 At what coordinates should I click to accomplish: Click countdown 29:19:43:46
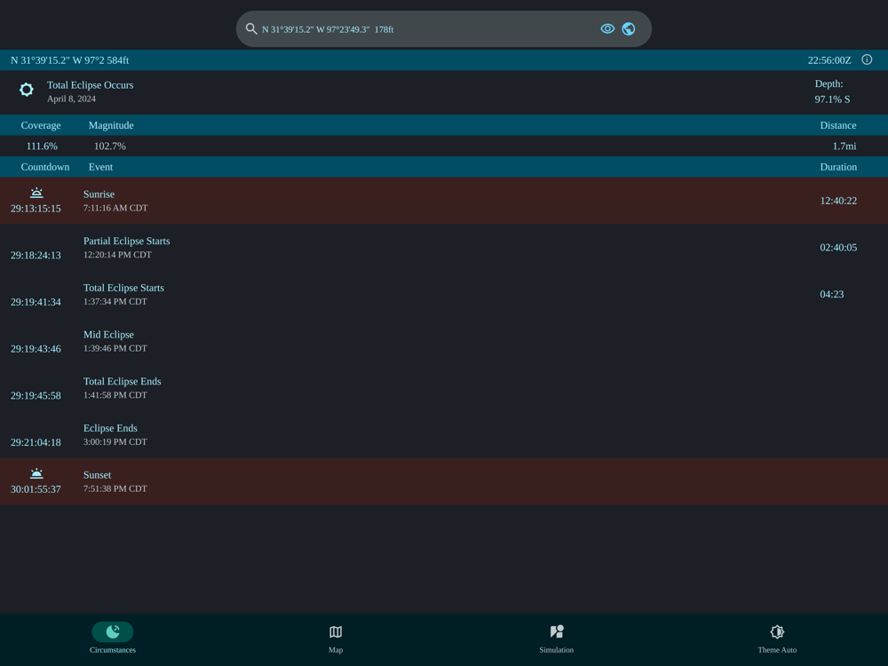(36, 349)
